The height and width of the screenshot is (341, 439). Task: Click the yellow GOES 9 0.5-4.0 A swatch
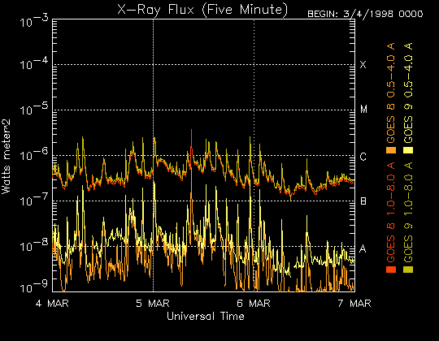click(408, 150)
